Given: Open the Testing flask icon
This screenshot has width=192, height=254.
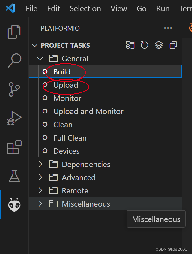Looking at the screenshot, I should pyautogui.click(x=14, y=176).
